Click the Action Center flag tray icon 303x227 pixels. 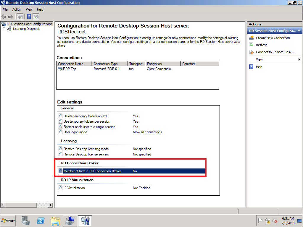coord(260,220)
